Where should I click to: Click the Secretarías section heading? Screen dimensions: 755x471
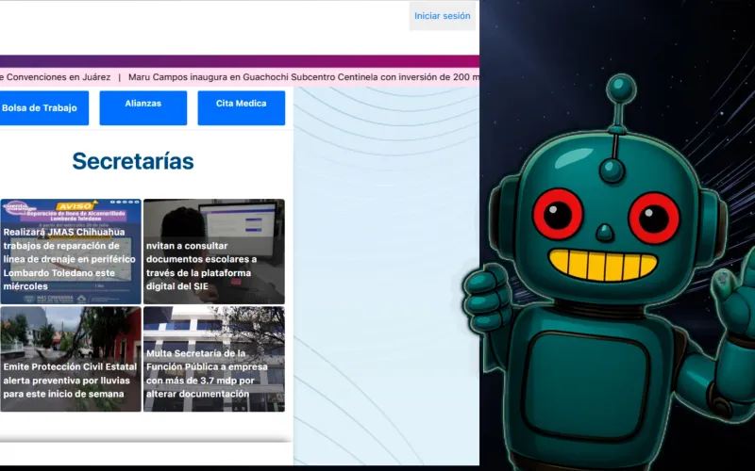pyautogui.click(x=133, y=161)
